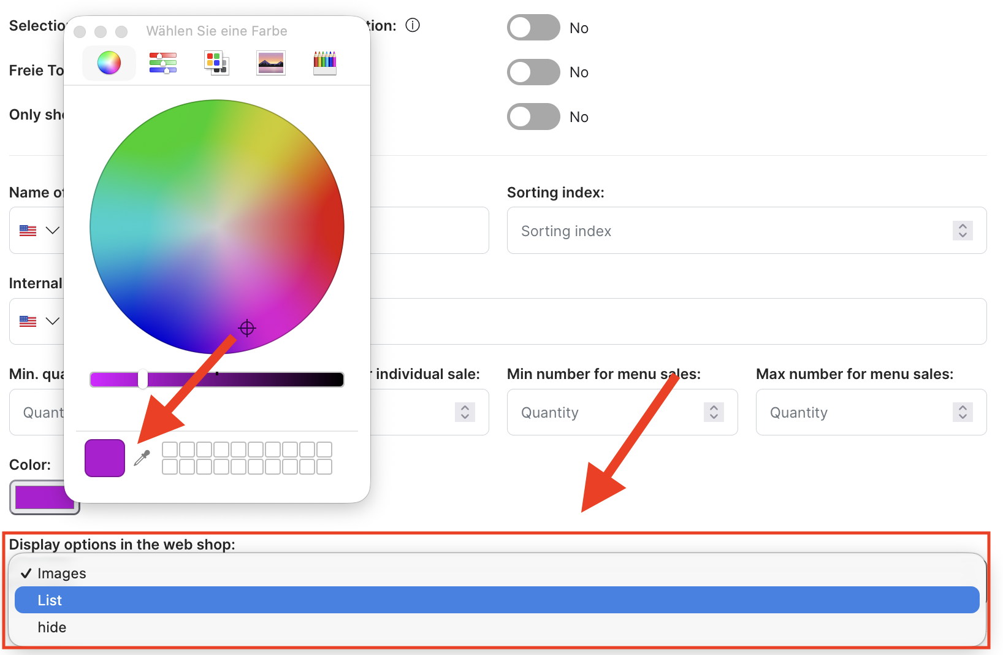The height and width of the screenshot is (655, 1003).
Task: Click the crosshair marker on color wheel
Action: click(247, 328)
